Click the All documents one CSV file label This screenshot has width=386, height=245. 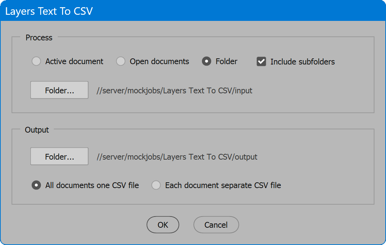coord(92,185)
